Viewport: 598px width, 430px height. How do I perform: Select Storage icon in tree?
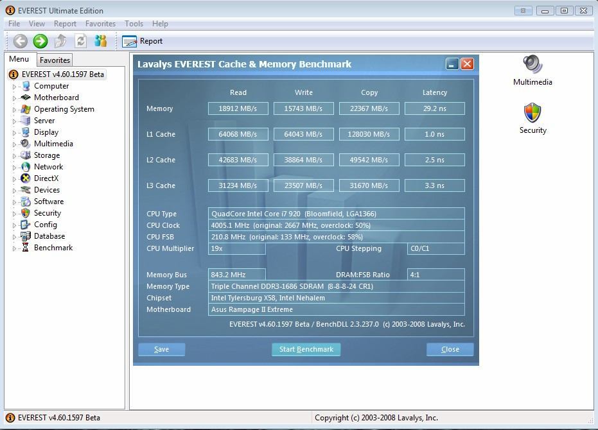[x=26, y=155]
